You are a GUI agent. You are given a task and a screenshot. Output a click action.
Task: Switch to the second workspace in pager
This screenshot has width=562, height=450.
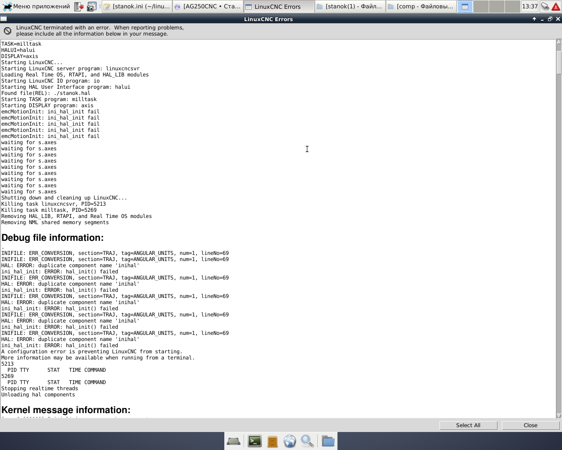coord(481,7)
